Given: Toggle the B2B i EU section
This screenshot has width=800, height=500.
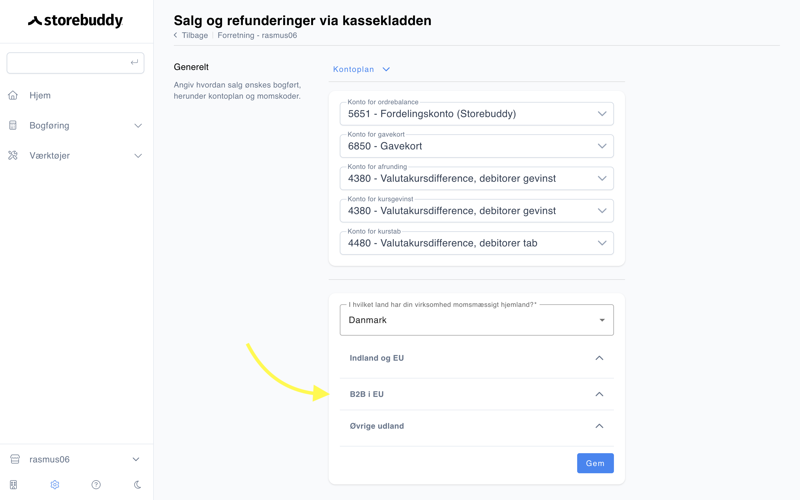Looking at the screenshot, I should 477,394.
